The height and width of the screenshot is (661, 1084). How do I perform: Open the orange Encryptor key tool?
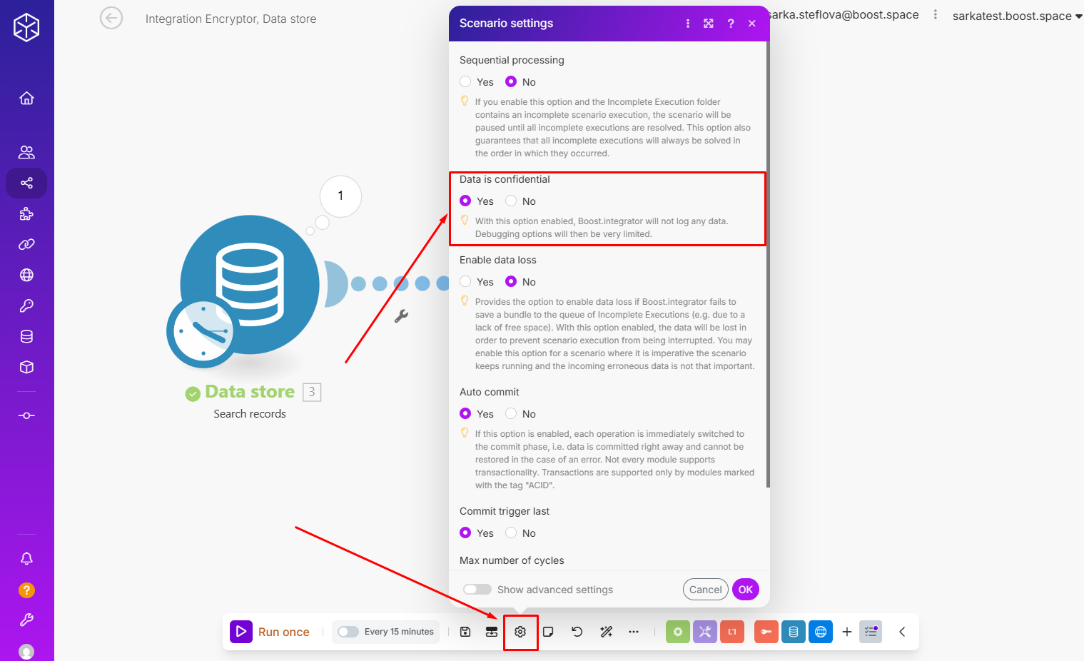(766, 632)
